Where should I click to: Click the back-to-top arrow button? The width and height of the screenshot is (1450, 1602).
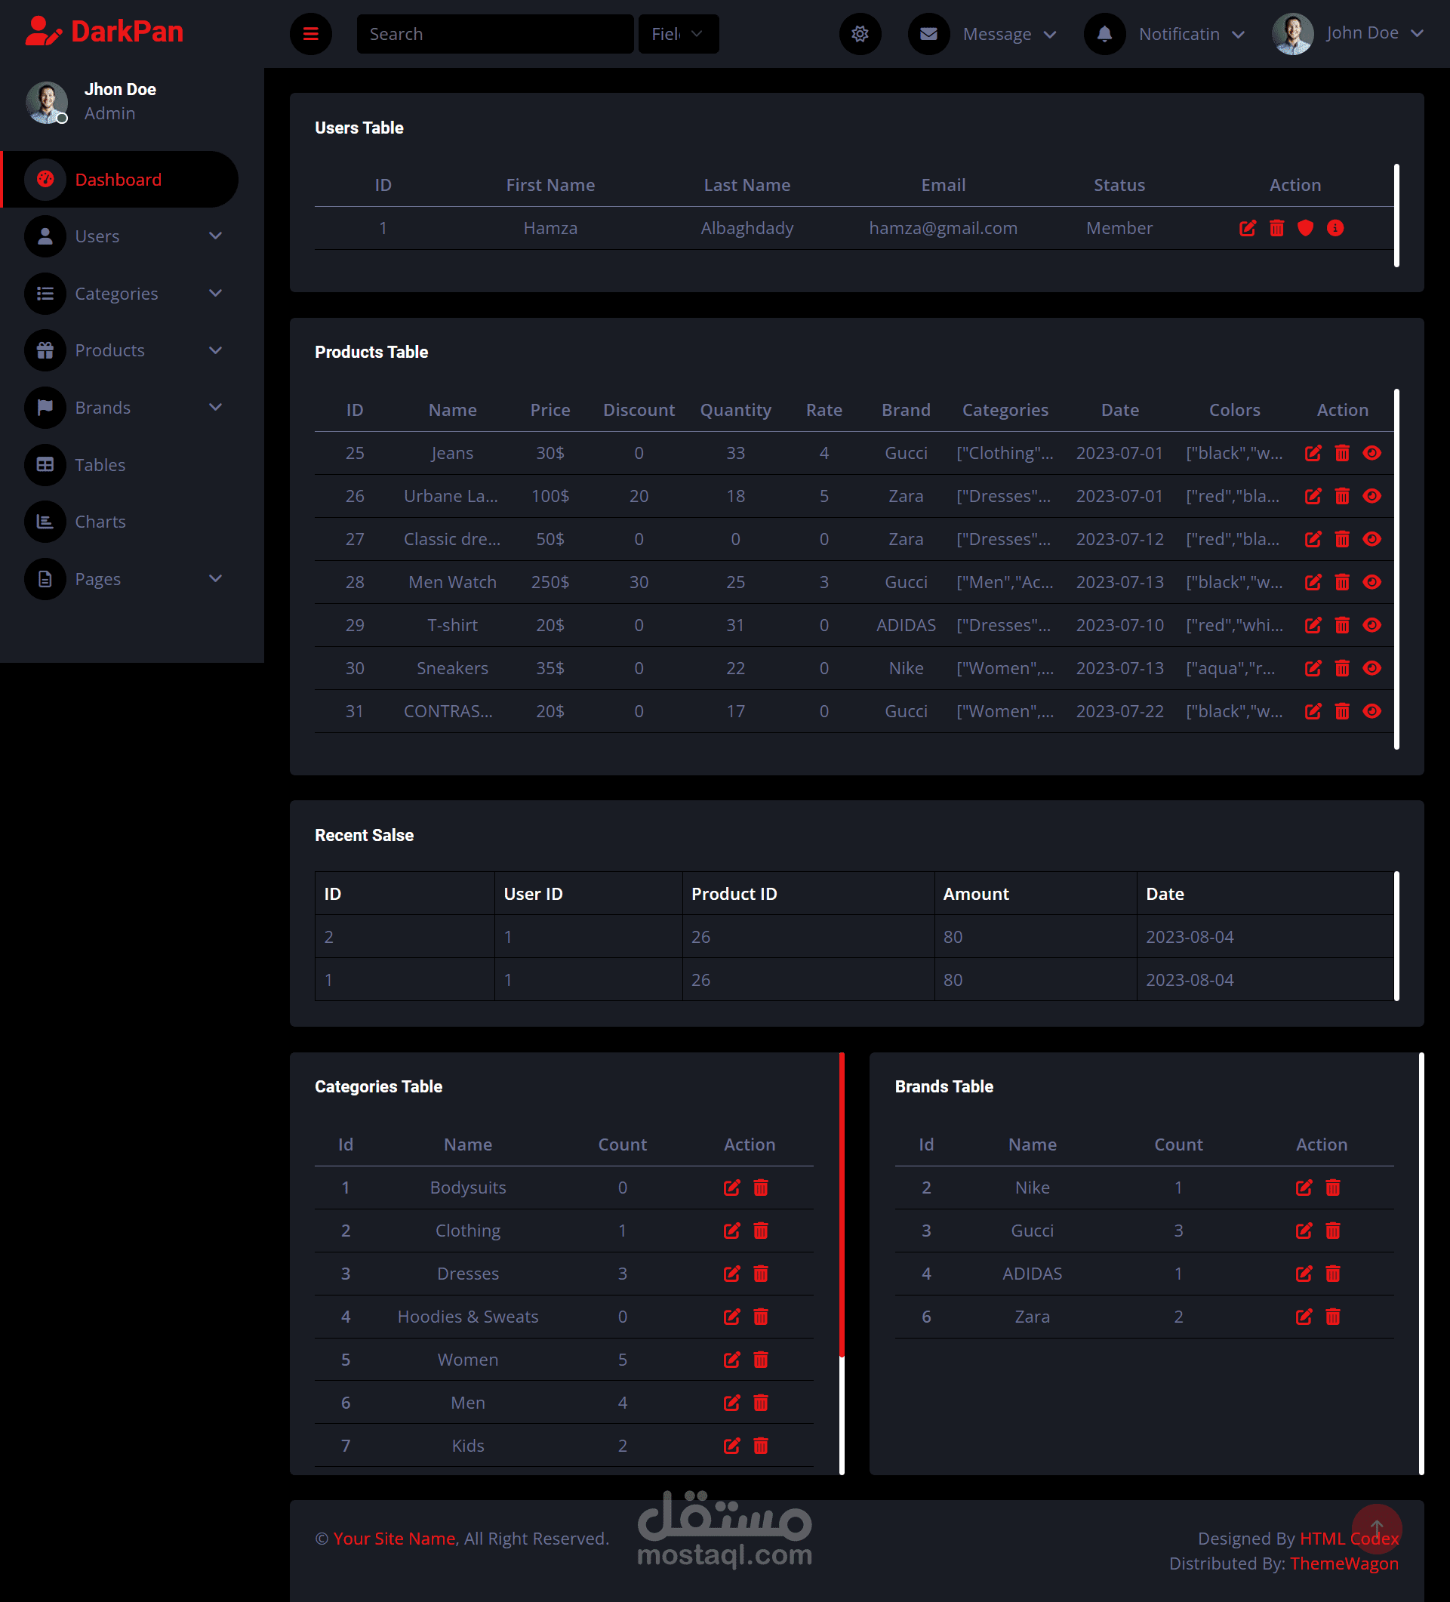point(1376,1528)
